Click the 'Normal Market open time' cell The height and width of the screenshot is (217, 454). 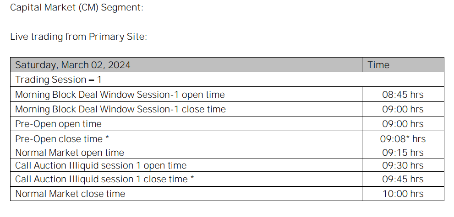(x=70, y=153)
